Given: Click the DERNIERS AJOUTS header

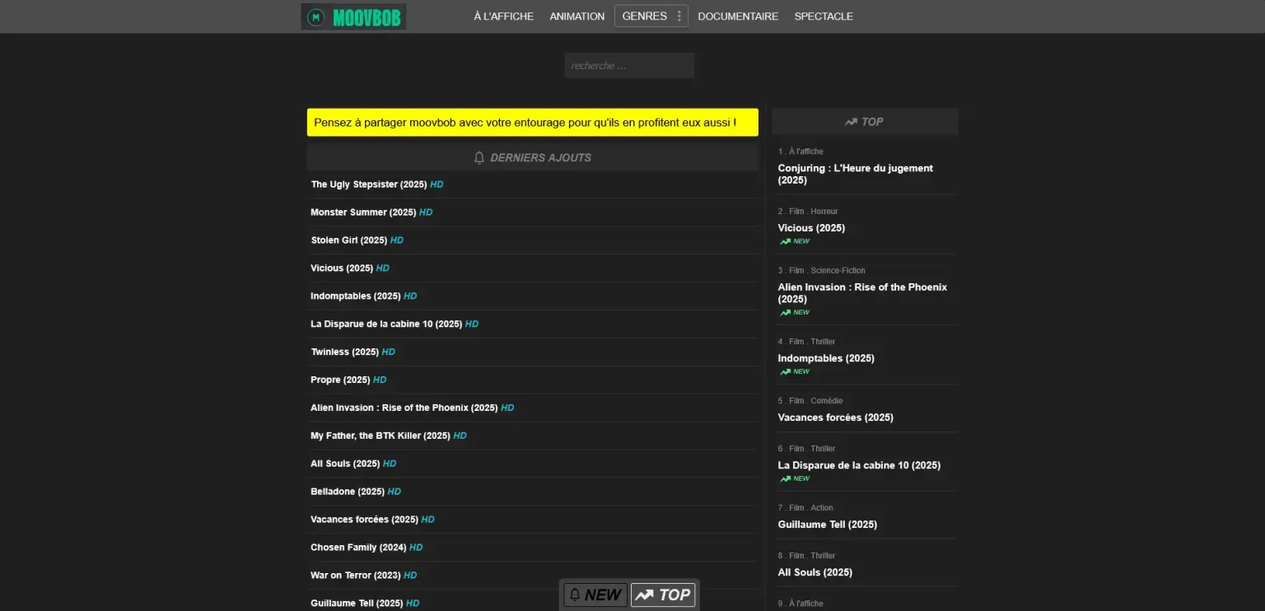Looking at the screenshot, I should 532,157.
